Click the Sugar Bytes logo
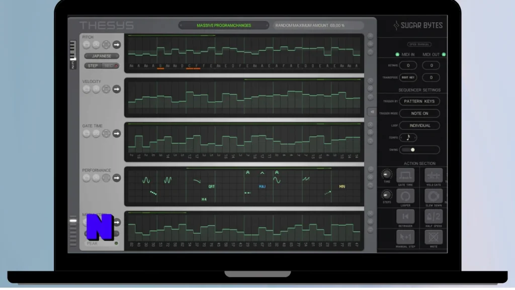The width and height of the screenshot is (515, 290). [x=418, y=25]
